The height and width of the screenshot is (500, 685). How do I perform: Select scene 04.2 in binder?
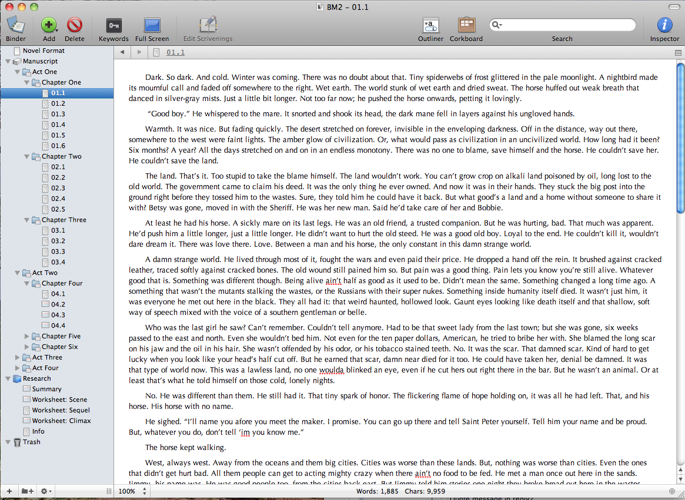[x=58, y=304]
